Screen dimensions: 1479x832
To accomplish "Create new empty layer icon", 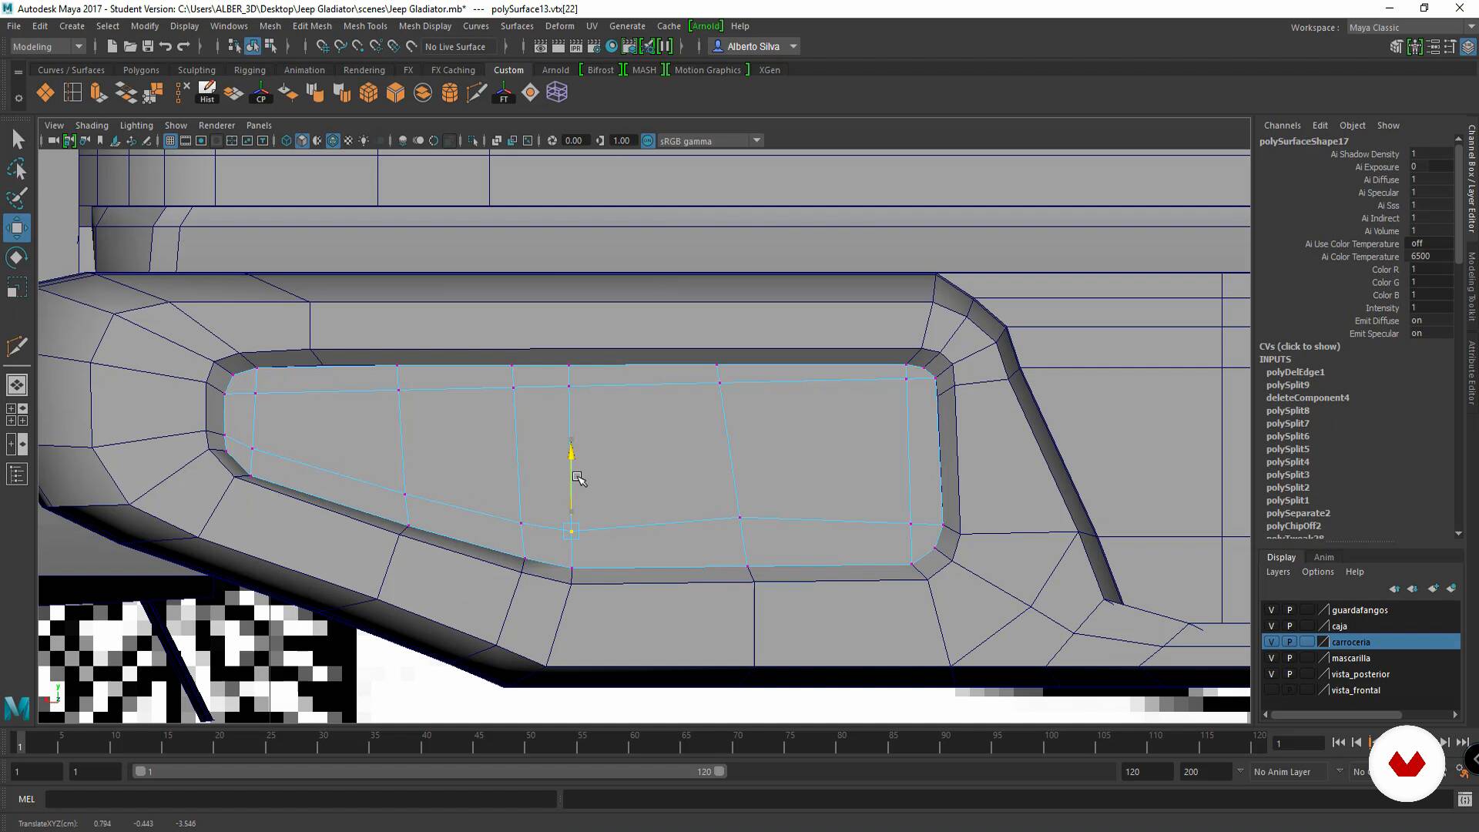I will tap(1433, 589).
